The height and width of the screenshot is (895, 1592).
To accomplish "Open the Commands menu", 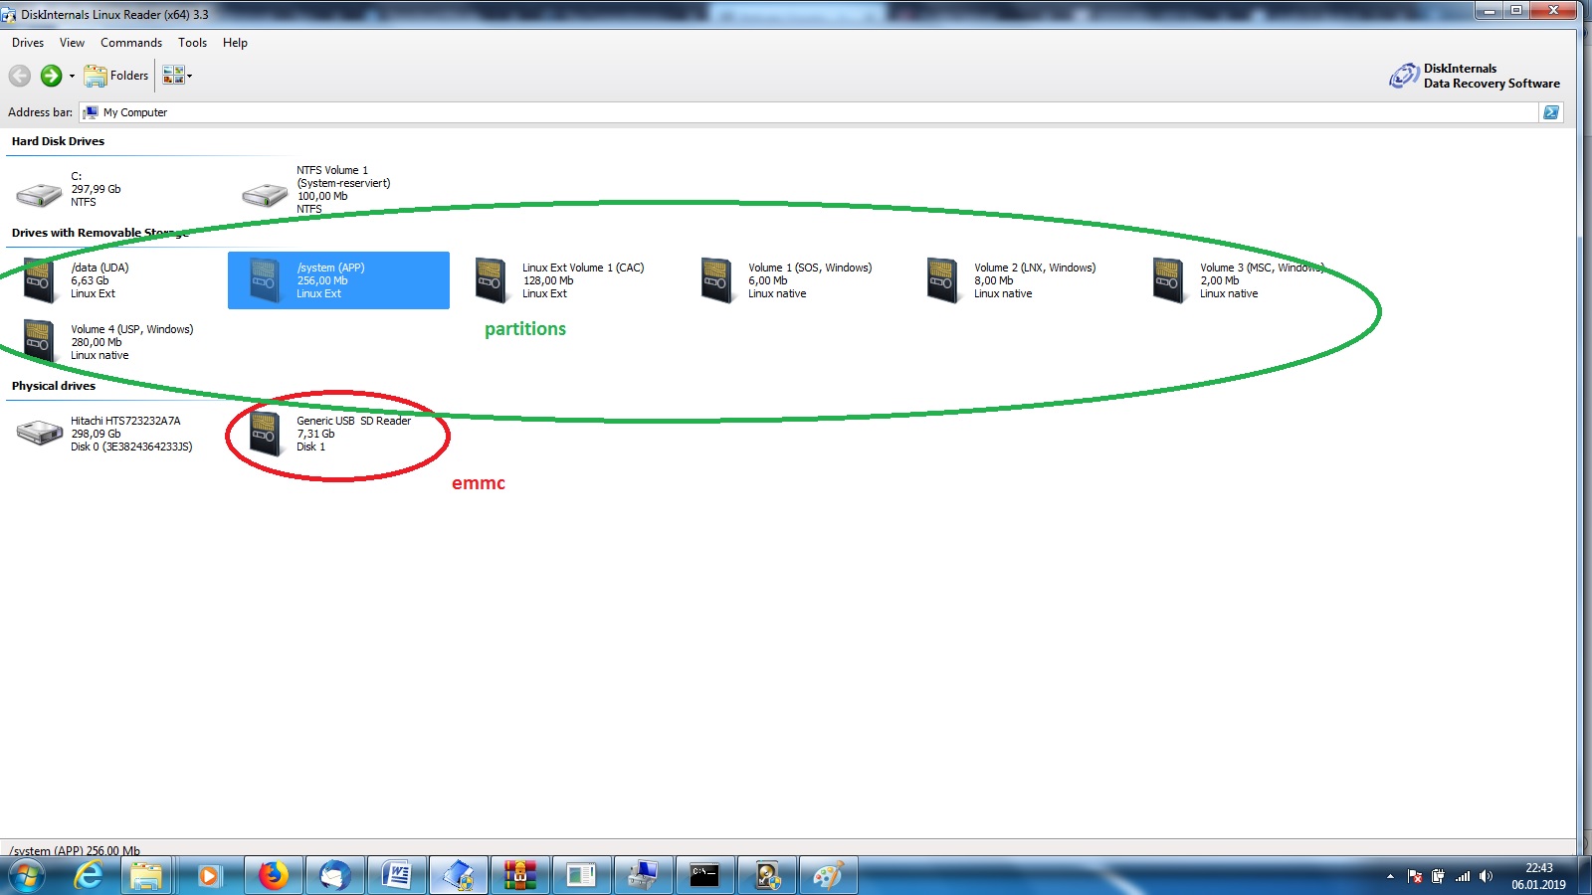I will pos(131,43).
